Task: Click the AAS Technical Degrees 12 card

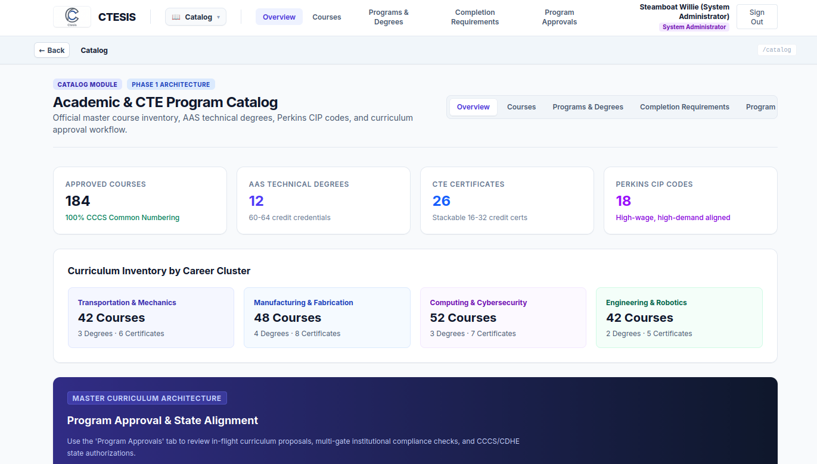Action: pyautogui.click(x=324, y=200)
